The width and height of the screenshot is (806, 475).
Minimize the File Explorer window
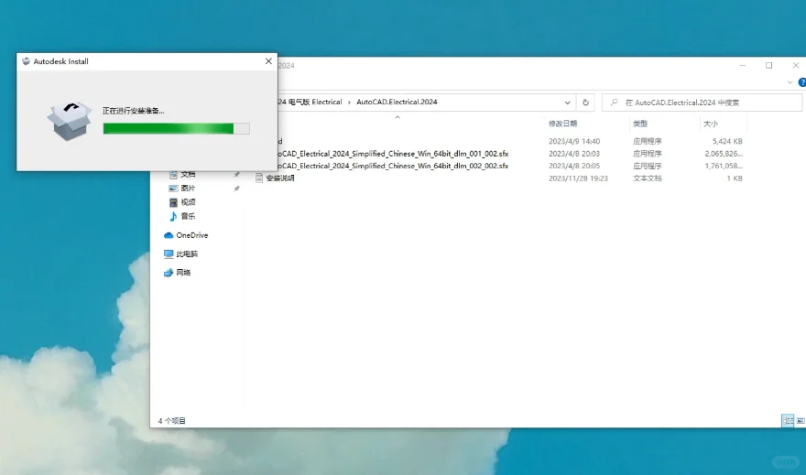(x=742, y=65)
